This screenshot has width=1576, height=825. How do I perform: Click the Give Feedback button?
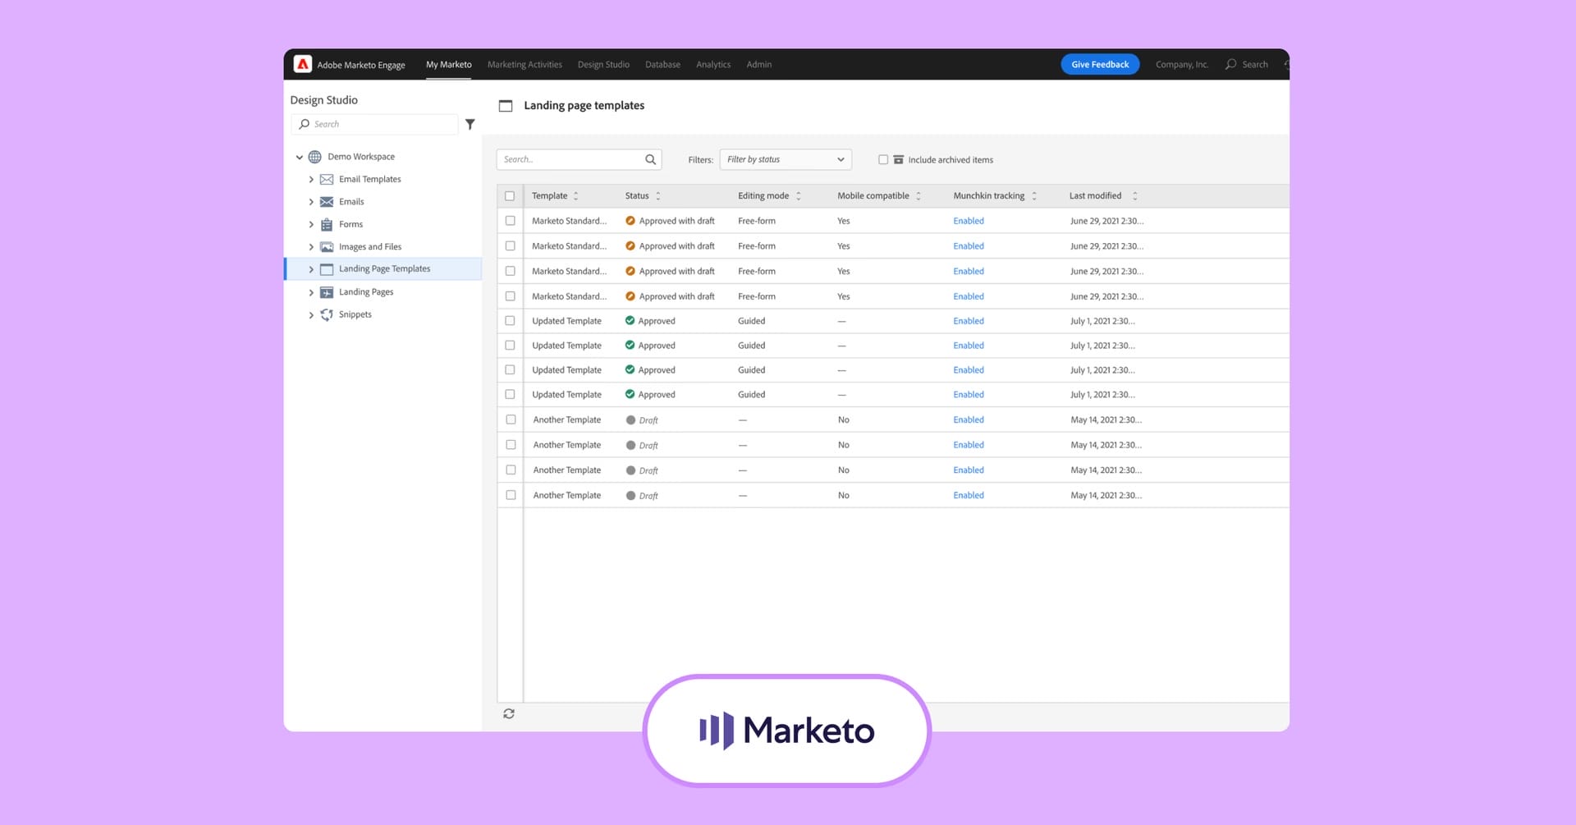(1099, 64)
